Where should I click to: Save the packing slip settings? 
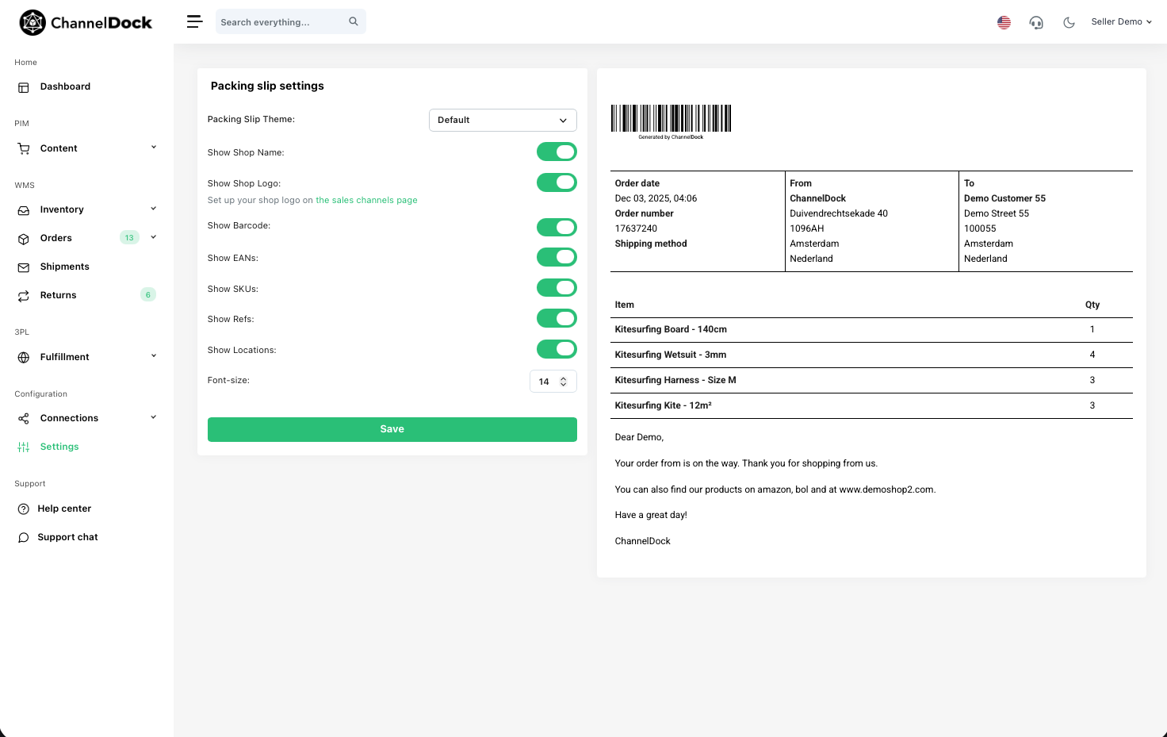[392, 429]
